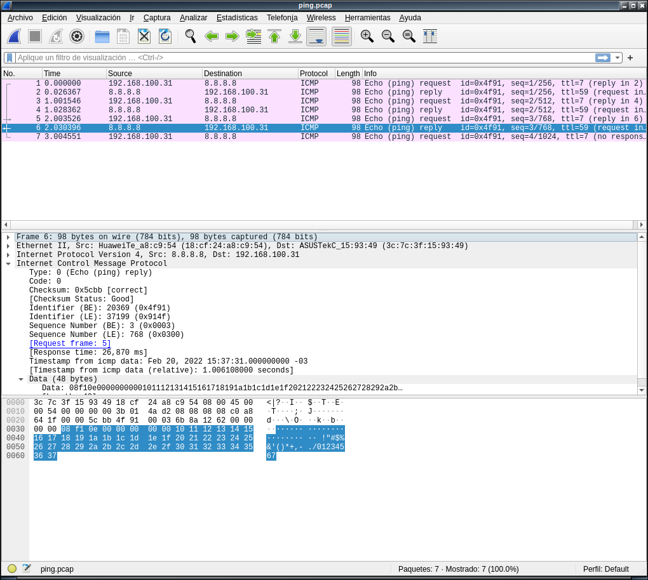Open the recent filters dropdown

tap(618, 58)
